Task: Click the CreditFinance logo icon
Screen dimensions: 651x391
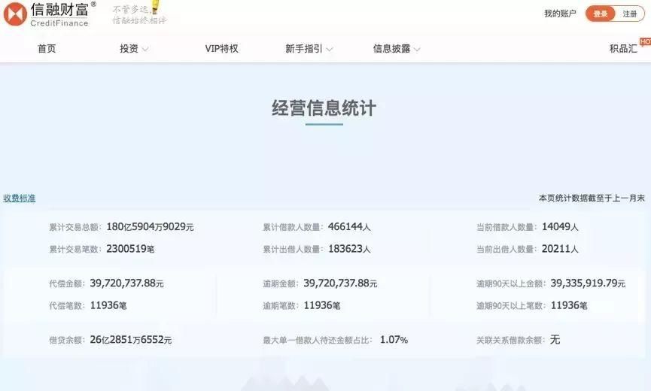Action: [x=15, y=14]
